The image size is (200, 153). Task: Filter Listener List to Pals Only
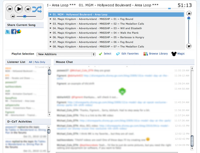point(40,62)
